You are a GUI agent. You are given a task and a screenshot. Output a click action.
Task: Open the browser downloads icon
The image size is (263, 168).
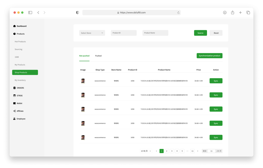(225, 13)
